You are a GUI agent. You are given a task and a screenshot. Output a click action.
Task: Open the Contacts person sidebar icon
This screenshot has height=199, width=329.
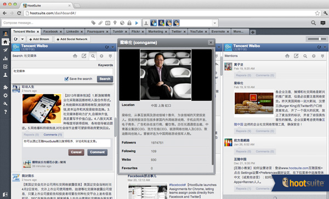(x=5, y=75)
